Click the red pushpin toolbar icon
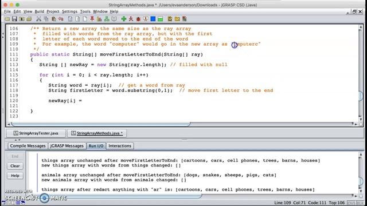Viewport: 367px width, 206px height. point(92,19)
